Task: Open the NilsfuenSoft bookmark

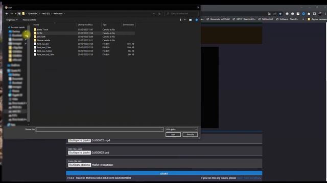Action: [x=266, y=19]
